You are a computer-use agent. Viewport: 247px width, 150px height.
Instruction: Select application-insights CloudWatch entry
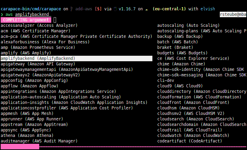pos(74,103)
